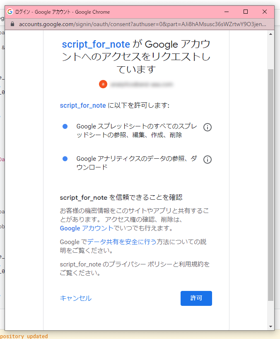Close the Google login popup window

click(x=265, y=12)
